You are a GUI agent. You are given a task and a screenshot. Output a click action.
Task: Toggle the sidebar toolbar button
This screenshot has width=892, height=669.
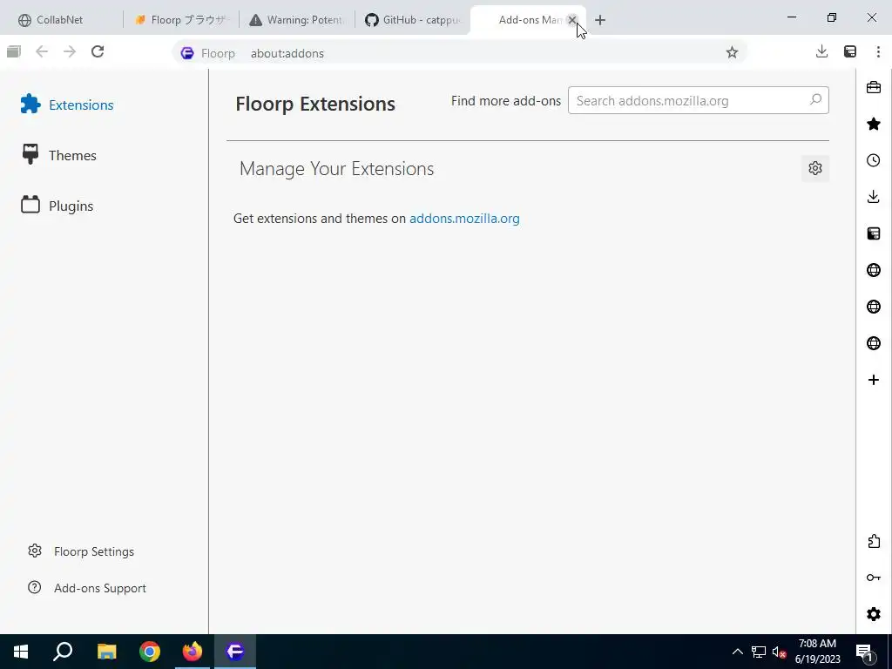(850, 51)
